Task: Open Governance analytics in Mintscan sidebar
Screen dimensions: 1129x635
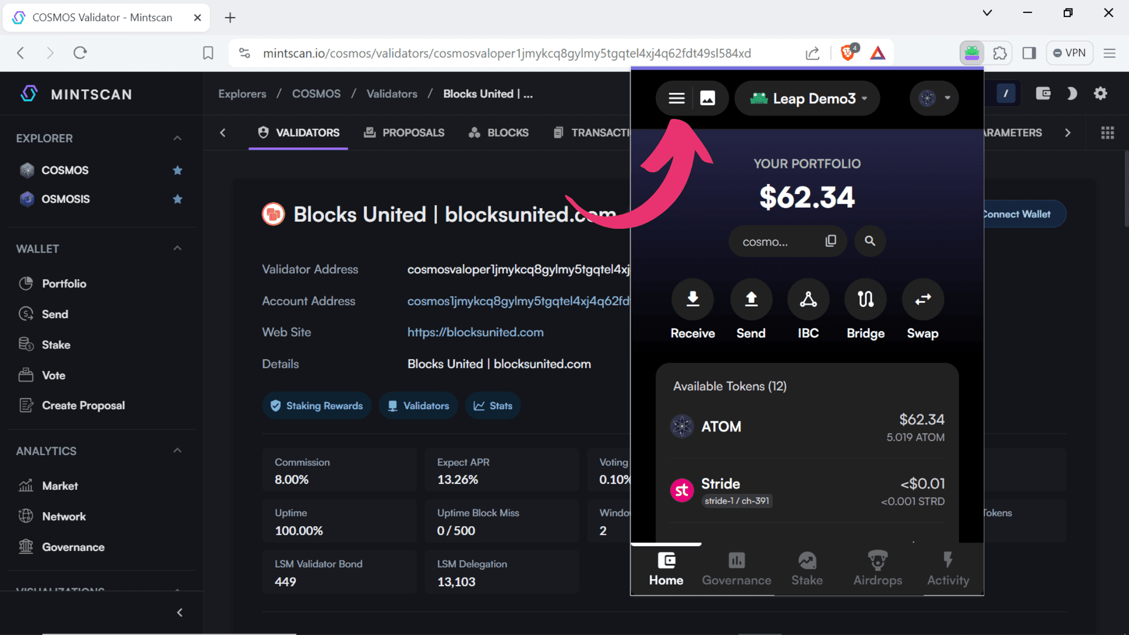Action: pyautogui.click(x=73, y=547)
